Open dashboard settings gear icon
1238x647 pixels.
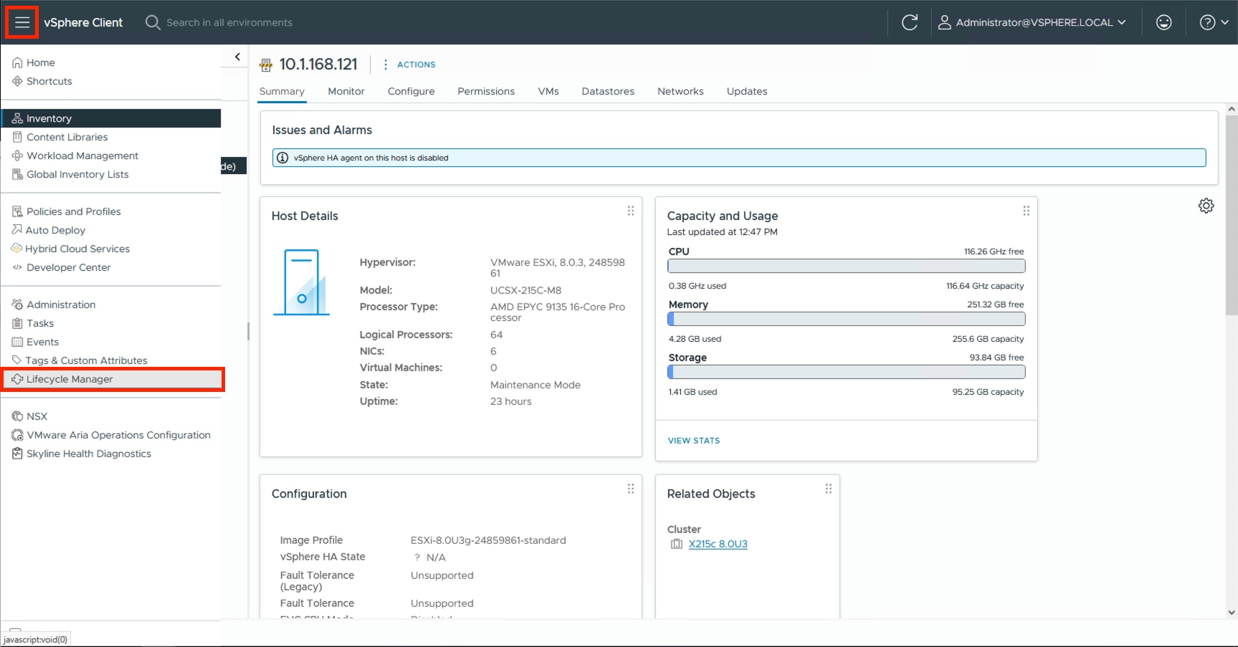(x=1206, y=206)
